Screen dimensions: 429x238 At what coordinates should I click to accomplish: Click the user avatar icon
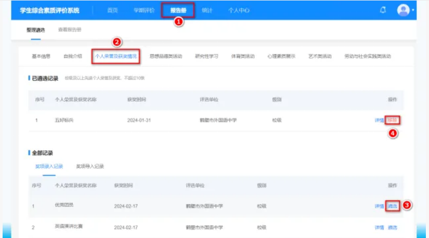pyautogui.click(x=403, y=10)
